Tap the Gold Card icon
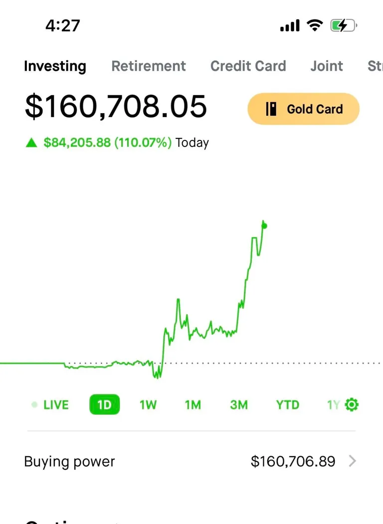The height and width of the screenshot is (524, 383). point(271,109)
